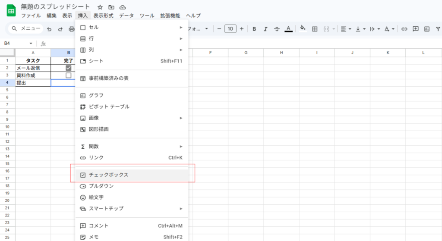This screenshot has width=442, height=241.
Task: Insert チェックボックス
Action: point(132,175)
